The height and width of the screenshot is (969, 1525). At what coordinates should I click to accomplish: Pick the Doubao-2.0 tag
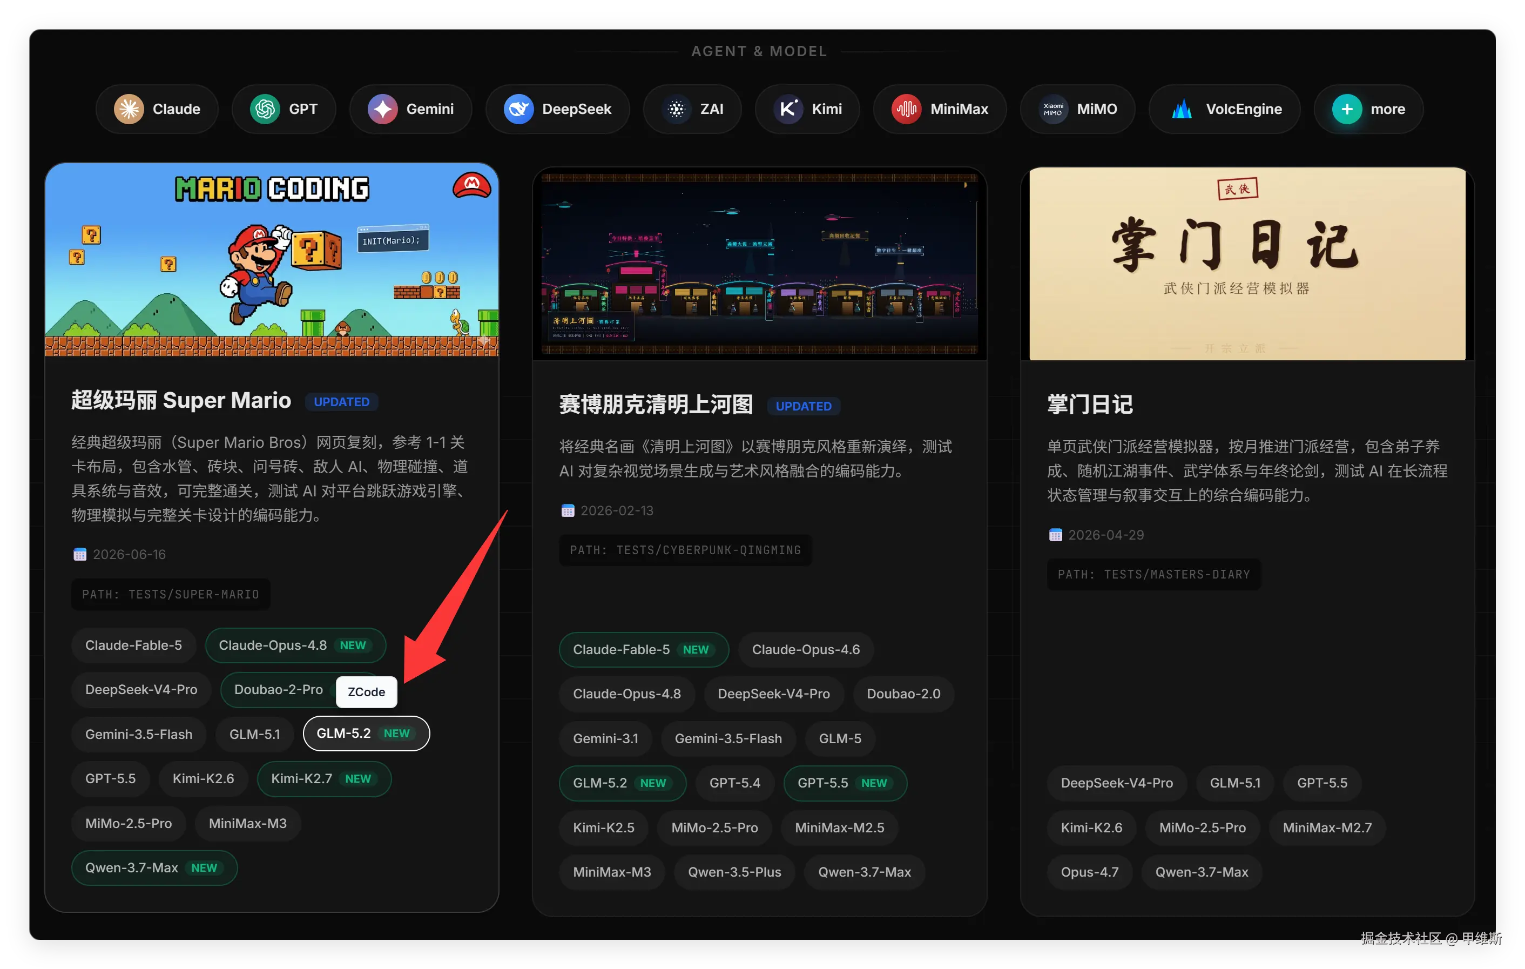[x=903, y=694]
